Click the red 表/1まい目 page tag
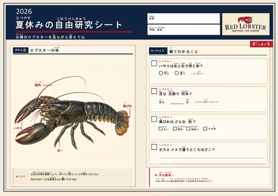This screenshot has height=196, width=278. 261,44
